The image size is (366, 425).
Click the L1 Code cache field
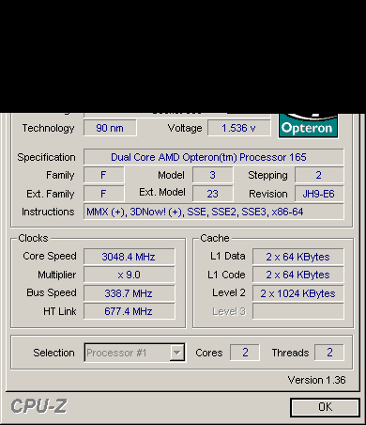[x=298, y=275]
